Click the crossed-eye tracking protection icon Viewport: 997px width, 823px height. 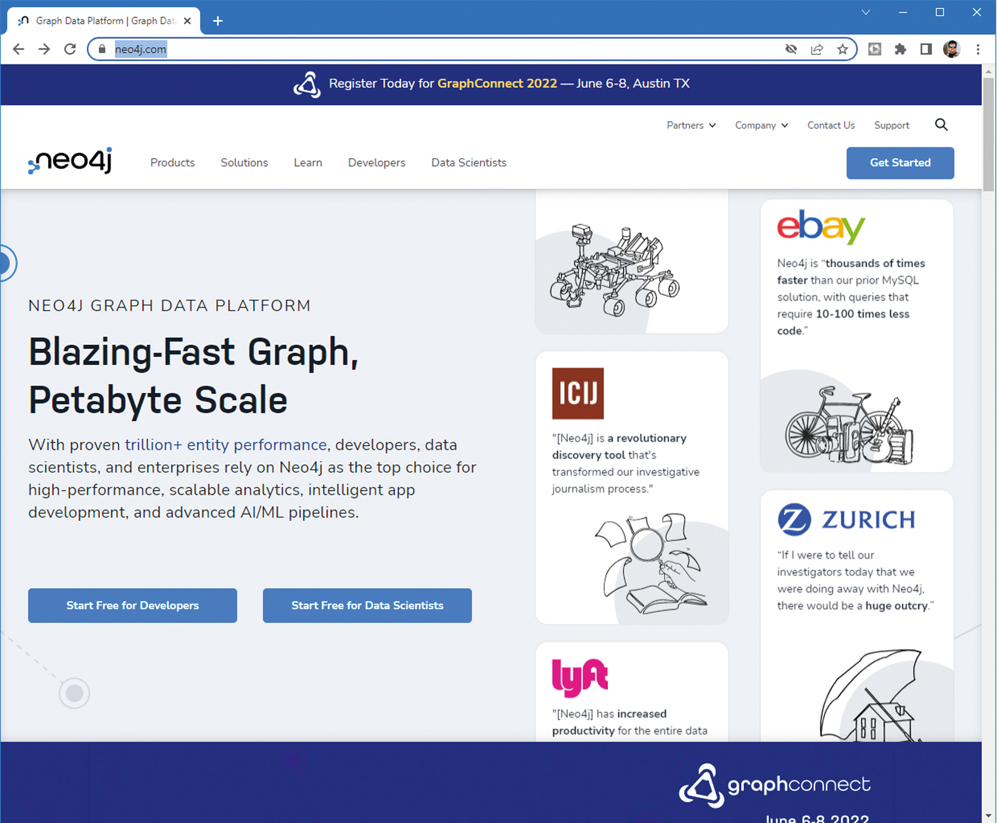791,49
